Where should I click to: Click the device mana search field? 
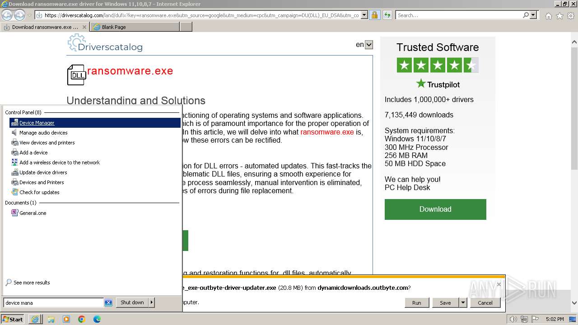(x=54, y=303)
